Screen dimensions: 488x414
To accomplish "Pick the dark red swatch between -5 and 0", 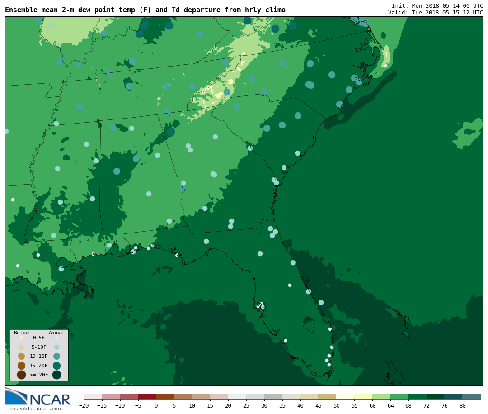I will pyautogui.click(x=147, y=396).
